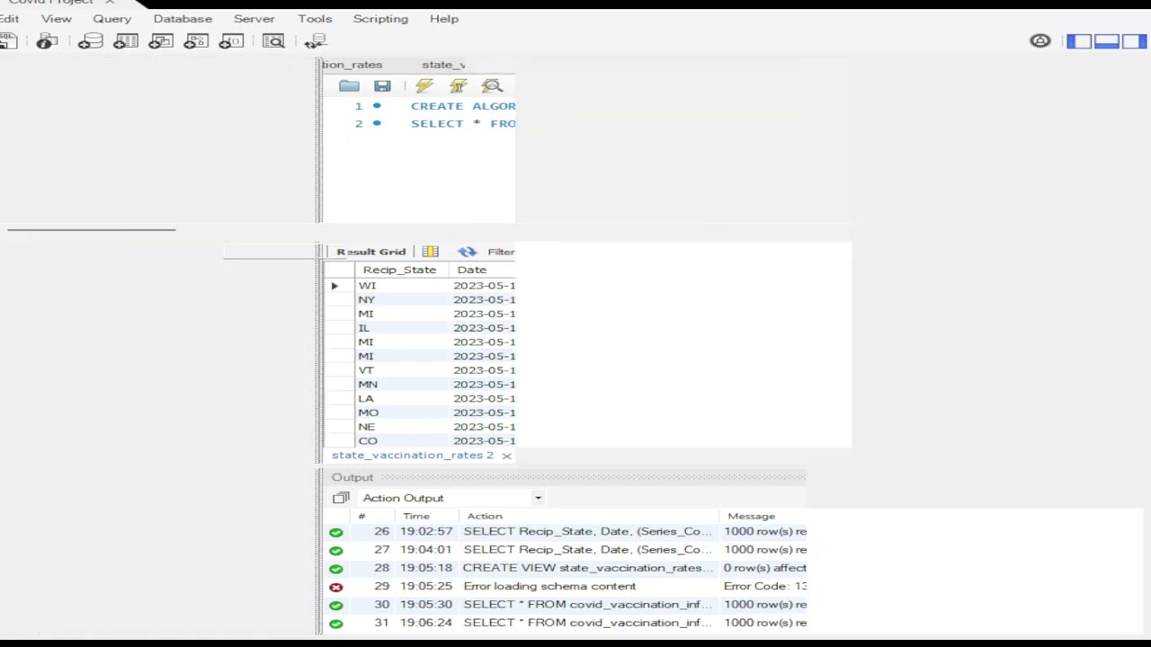This screenshot has height=647, width=1151.
Task: Toggle the bottom output panel
Action: [1107, 41]
